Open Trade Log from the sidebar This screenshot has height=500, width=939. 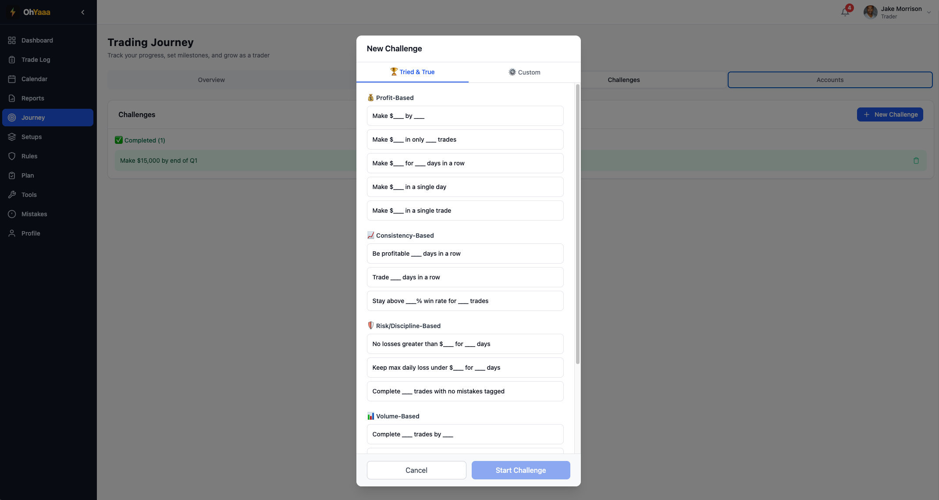(36, 60)
